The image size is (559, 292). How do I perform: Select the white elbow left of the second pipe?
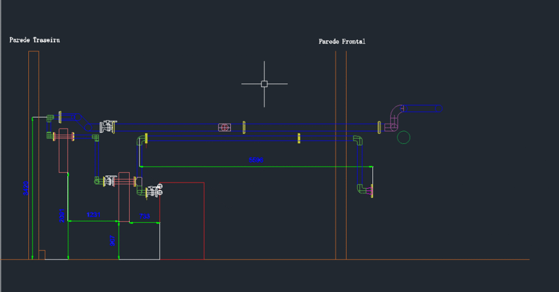tap(141, 140)
